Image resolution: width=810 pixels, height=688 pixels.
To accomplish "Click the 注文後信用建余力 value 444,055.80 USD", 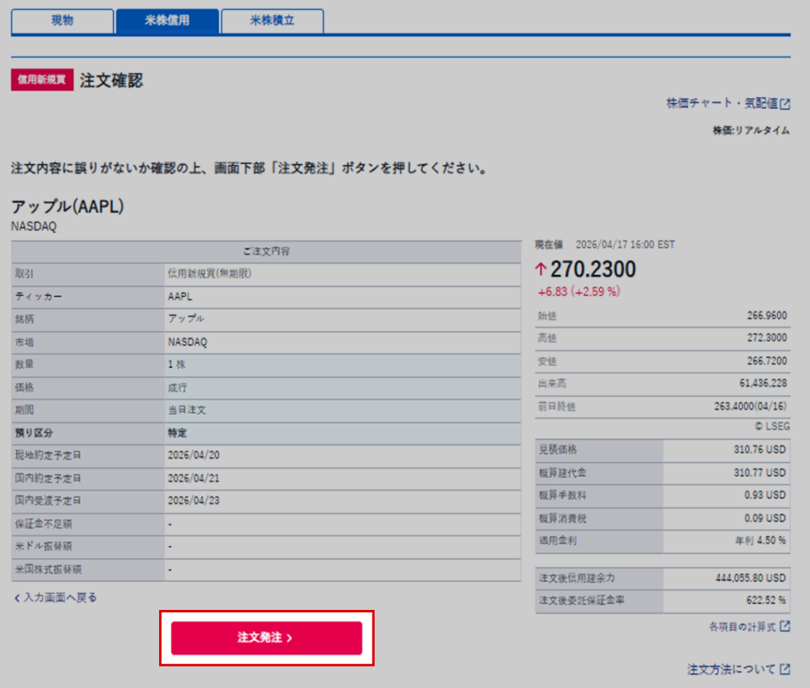I will coord(751,578).
